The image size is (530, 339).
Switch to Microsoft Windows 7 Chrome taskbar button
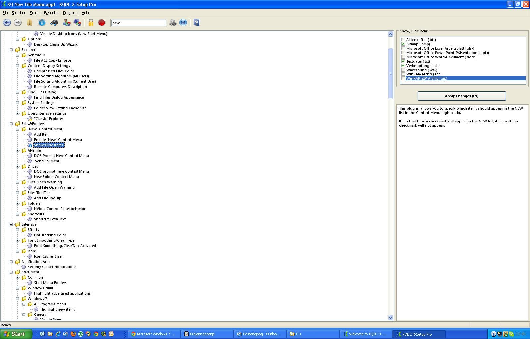(154, 334)
